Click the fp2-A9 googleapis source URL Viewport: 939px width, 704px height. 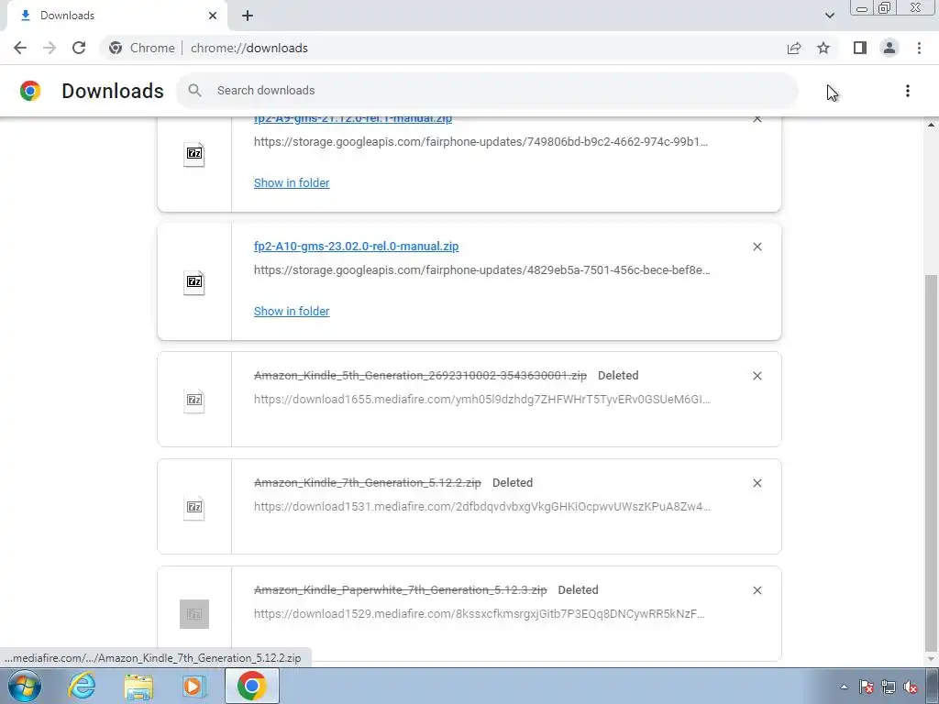click(x=481, y=142)
